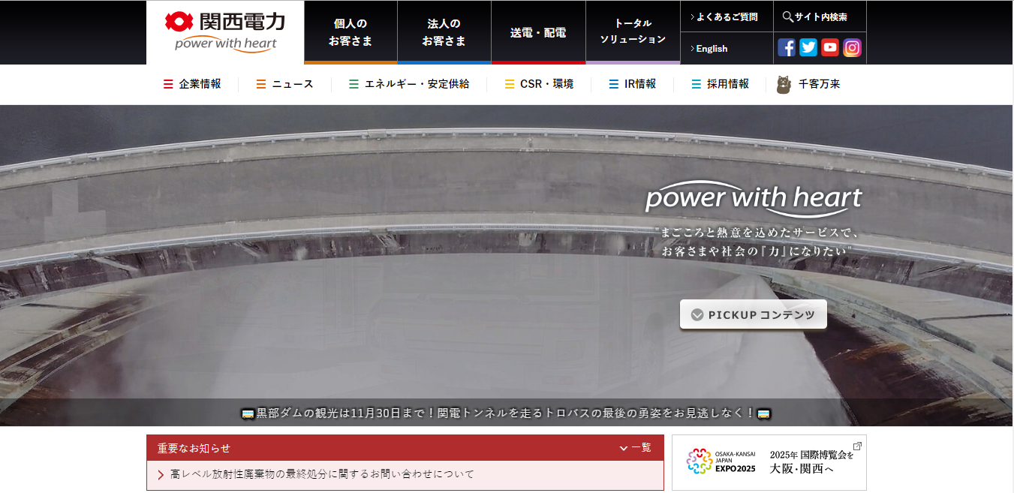Open the YouTube social icon
Viewport: 1014px width, 493px height.
click(x=830, y=48)
